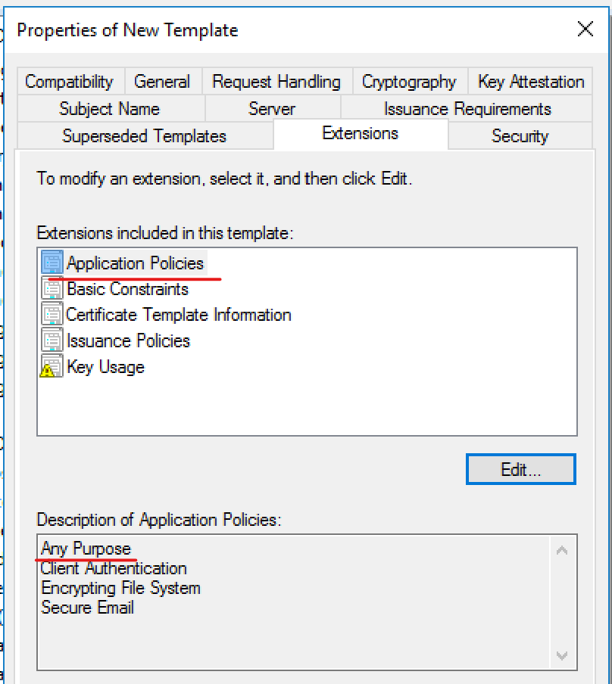Select Basic Constraints in the extensions list

(x=127, y=289)
